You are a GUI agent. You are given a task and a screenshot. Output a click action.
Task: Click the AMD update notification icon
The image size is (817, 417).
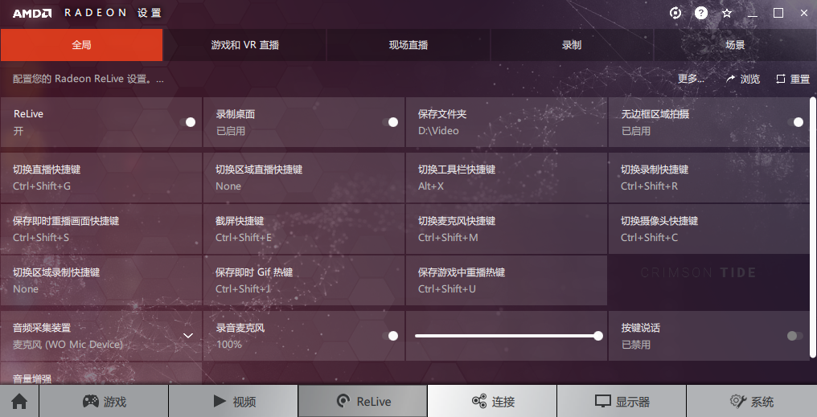click(x=675, y=13)
